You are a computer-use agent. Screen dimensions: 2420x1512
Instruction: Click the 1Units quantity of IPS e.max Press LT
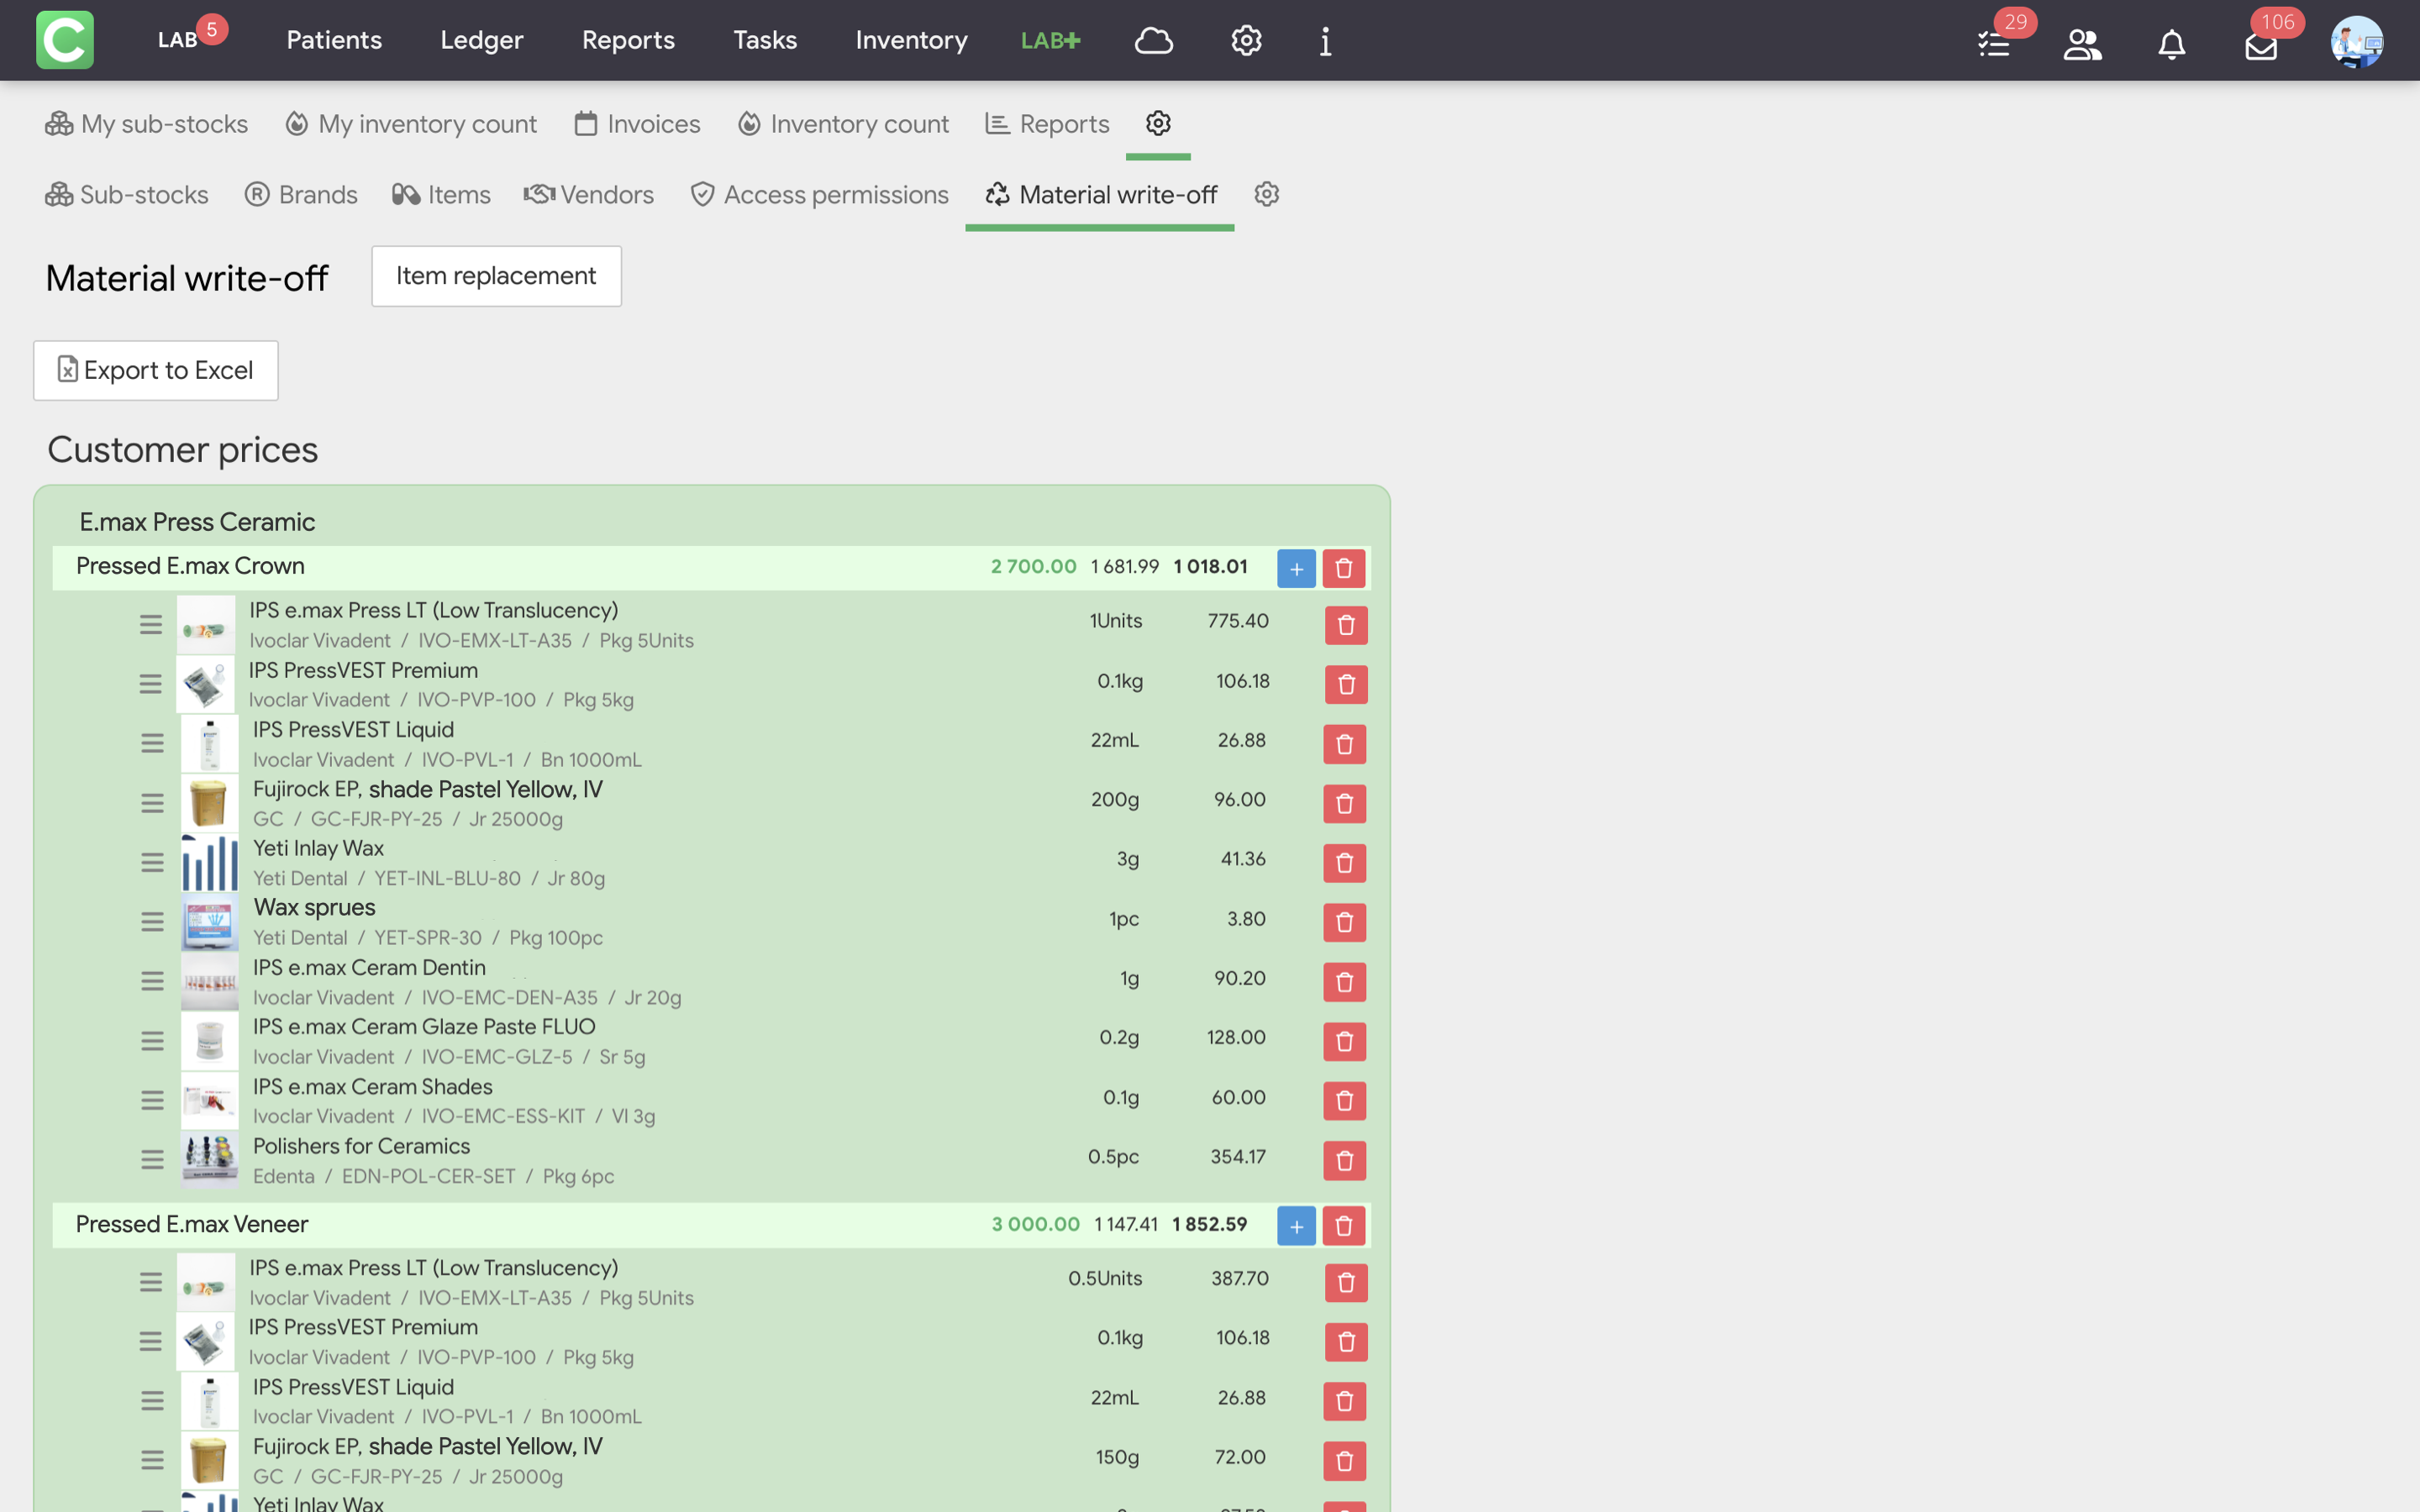pyautogui.click(x=1116, y=621)
